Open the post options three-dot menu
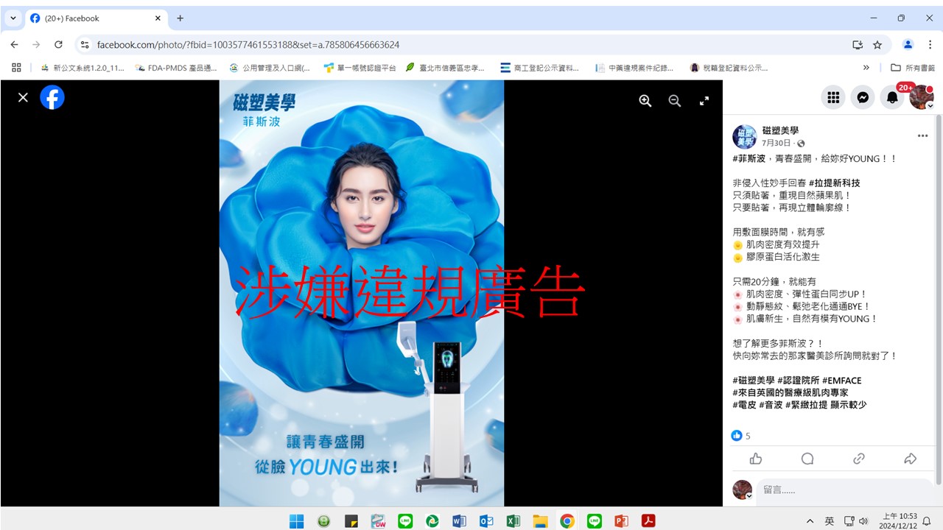Image resolution: width=943 pixels, height=530 pixels. click(922, 136)
